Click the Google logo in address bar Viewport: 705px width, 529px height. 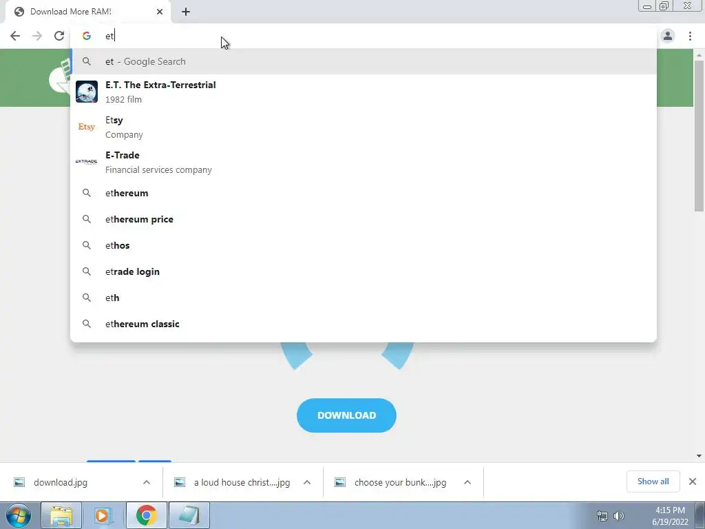[87, 36]
